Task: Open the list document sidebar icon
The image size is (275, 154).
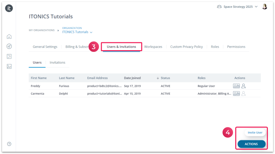Action: coord(9,57)
